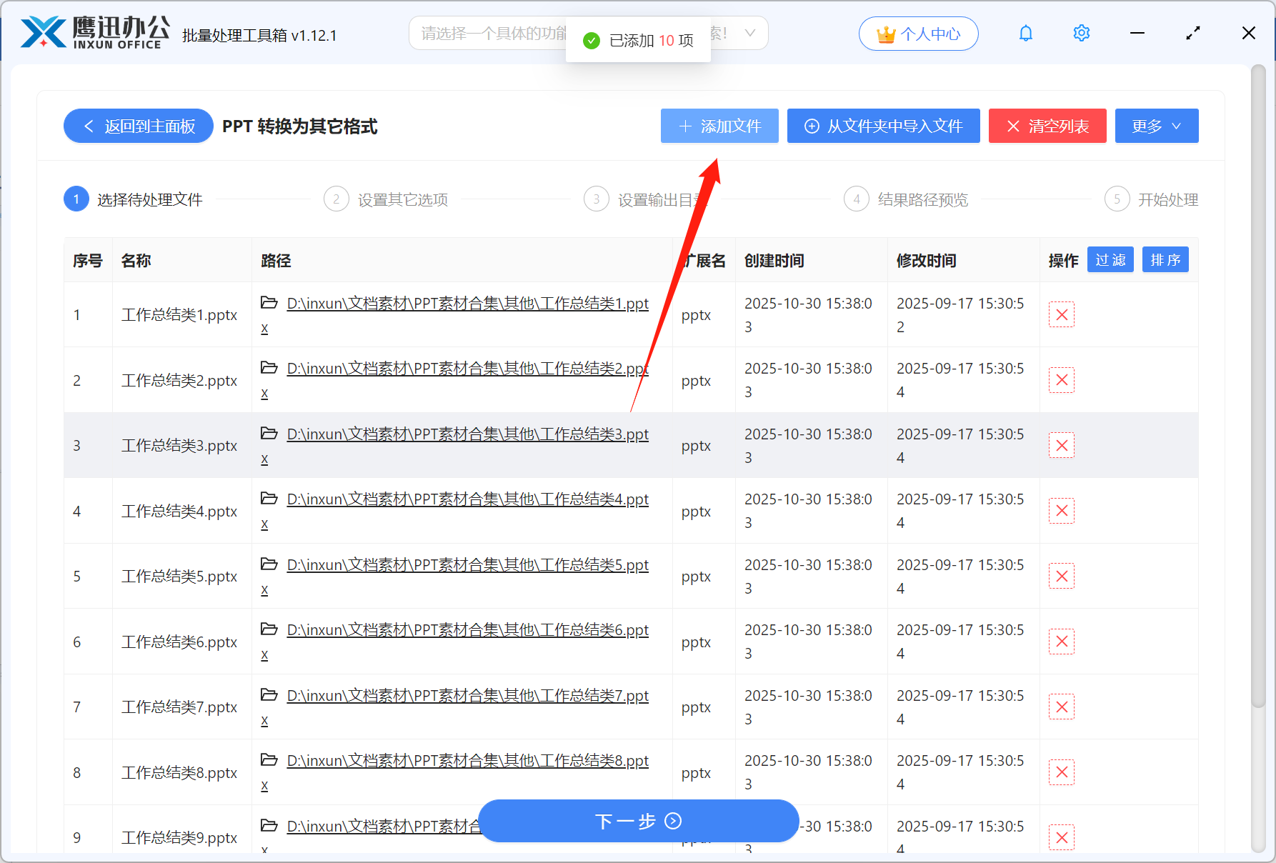Click the crown icon on 个人中心
The width and height of the screenshot is (1276, 863).
pos(886,33)
